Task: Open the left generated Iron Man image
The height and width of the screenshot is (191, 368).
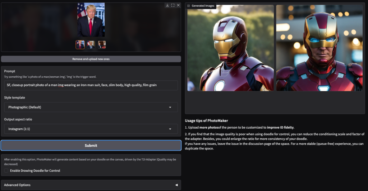Action: (x=230, y=48)
